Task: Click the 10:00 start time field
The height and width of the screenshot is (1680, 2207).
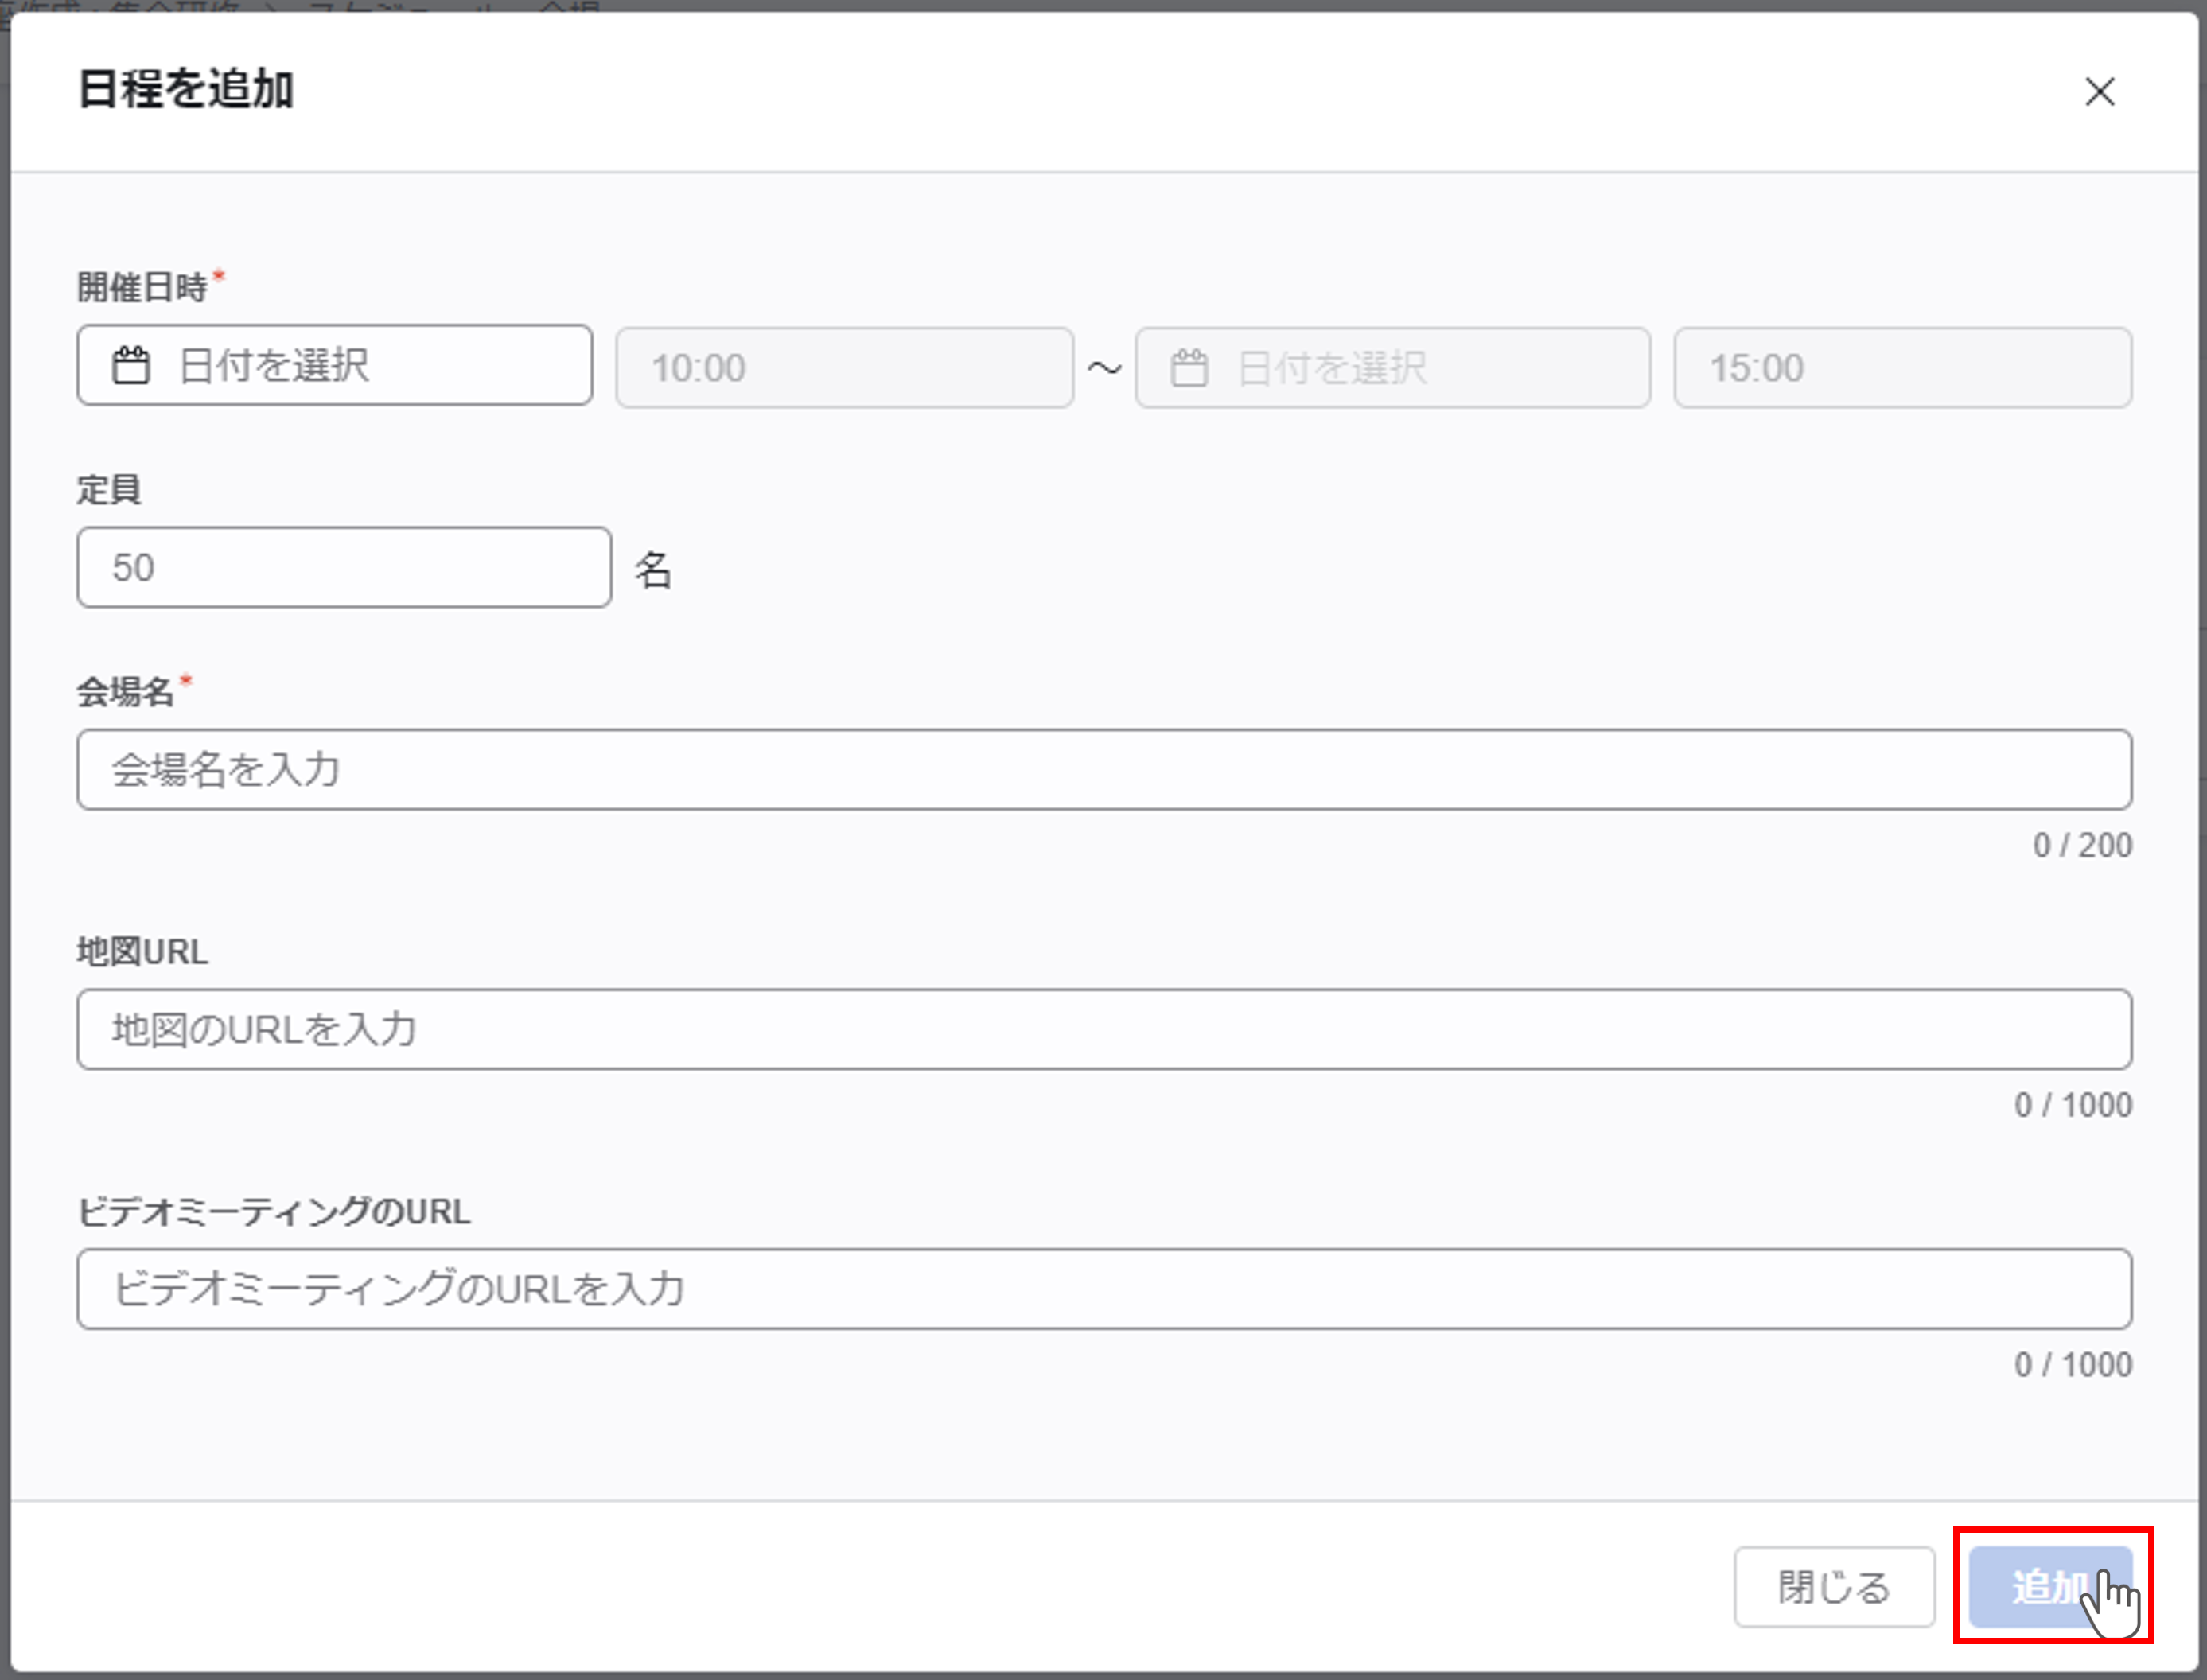Action: pos(844,368)
